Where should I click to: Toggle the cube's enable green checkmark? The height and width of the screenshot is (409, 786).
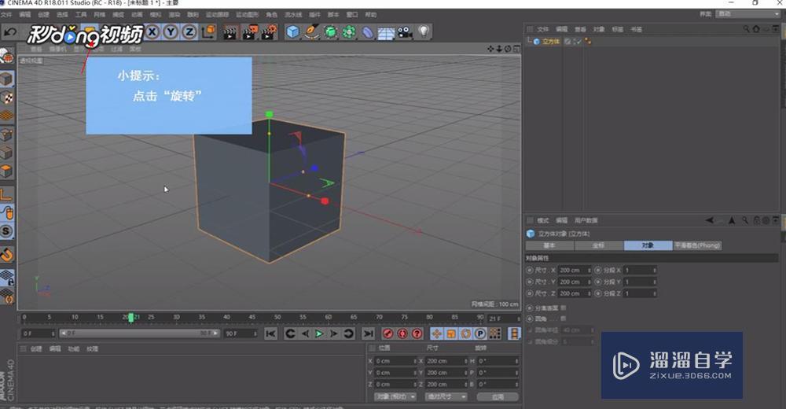[578, 42]
